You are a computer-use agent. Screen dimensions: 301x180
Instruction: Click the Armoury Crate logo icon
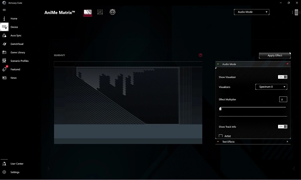[4, 3]
